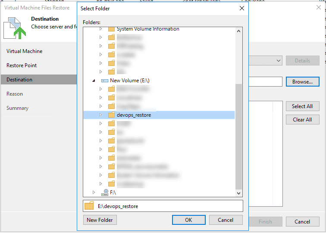The height and width of the screenshot is (233, 326).
Task: Select System Volume Information folder at top
Action: [148, 29]
